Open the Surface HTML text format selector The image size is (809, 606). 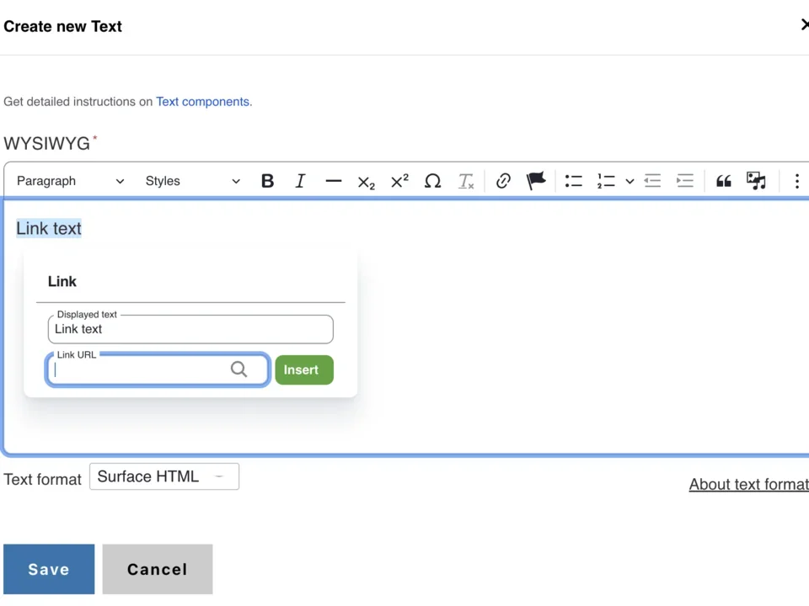point(163,476)
